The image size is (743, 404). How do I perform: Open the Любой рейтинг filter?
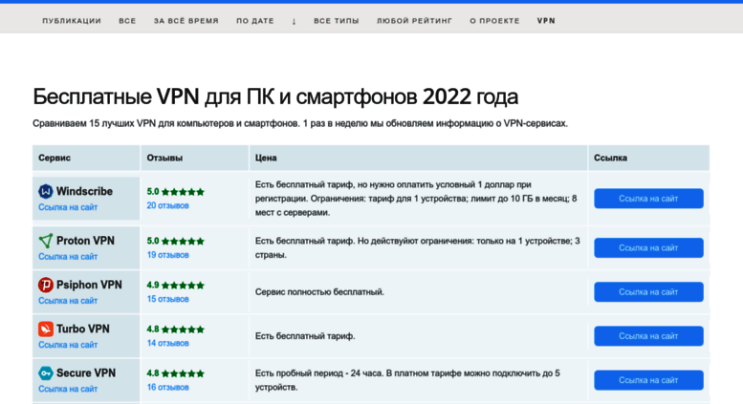coord(415,21)
